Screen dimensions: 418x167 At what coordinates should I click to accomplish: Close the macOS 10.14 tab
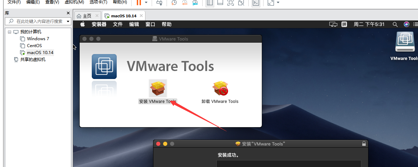[x=141, y=16]
